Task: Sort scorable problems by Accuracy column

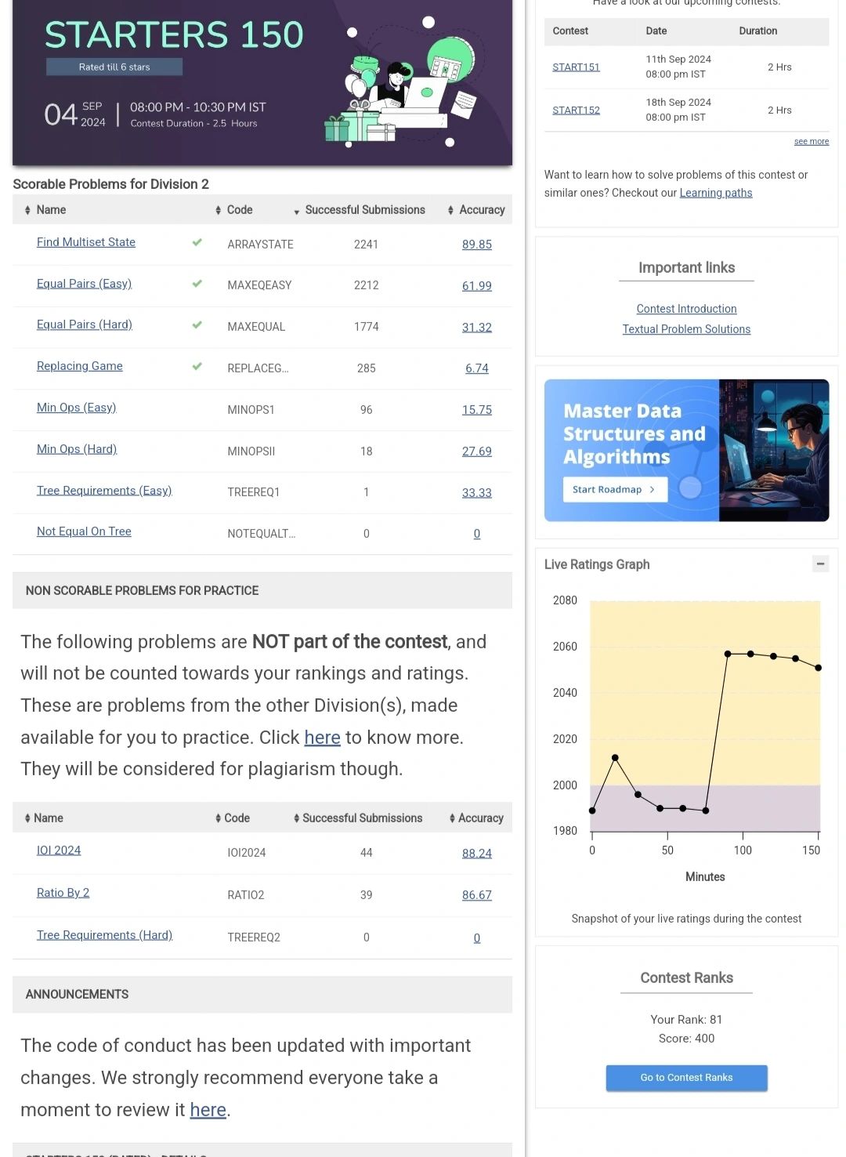Action: (x=476, y=210)
